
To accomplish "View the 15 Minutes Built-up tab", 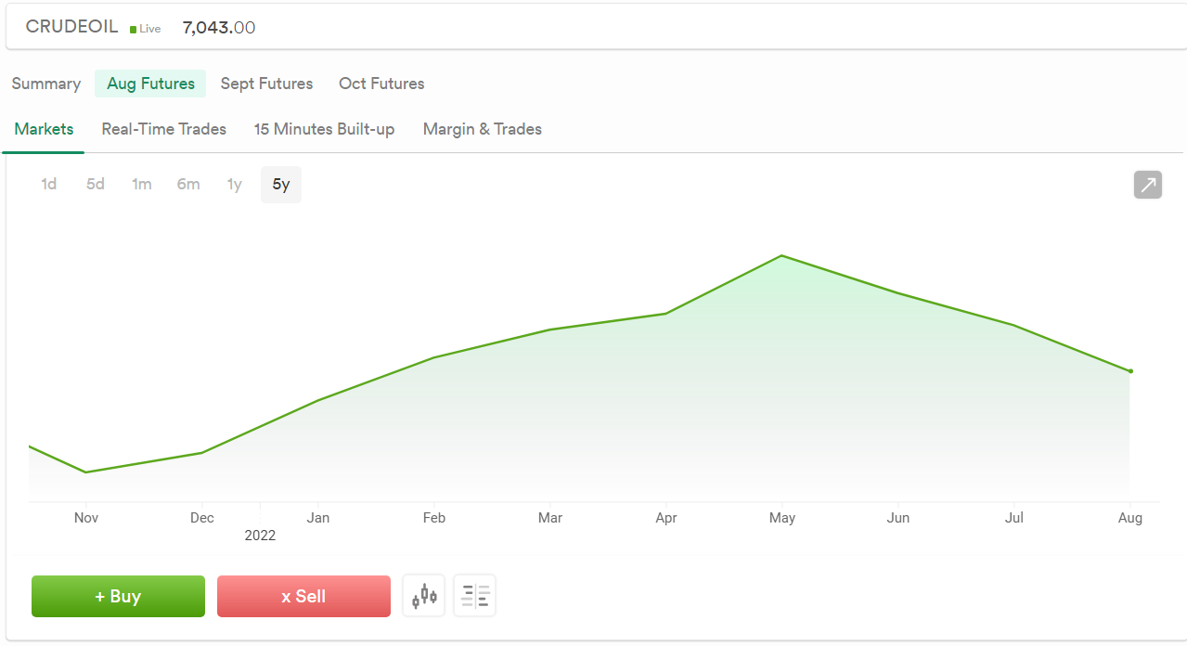I will 325,129.
